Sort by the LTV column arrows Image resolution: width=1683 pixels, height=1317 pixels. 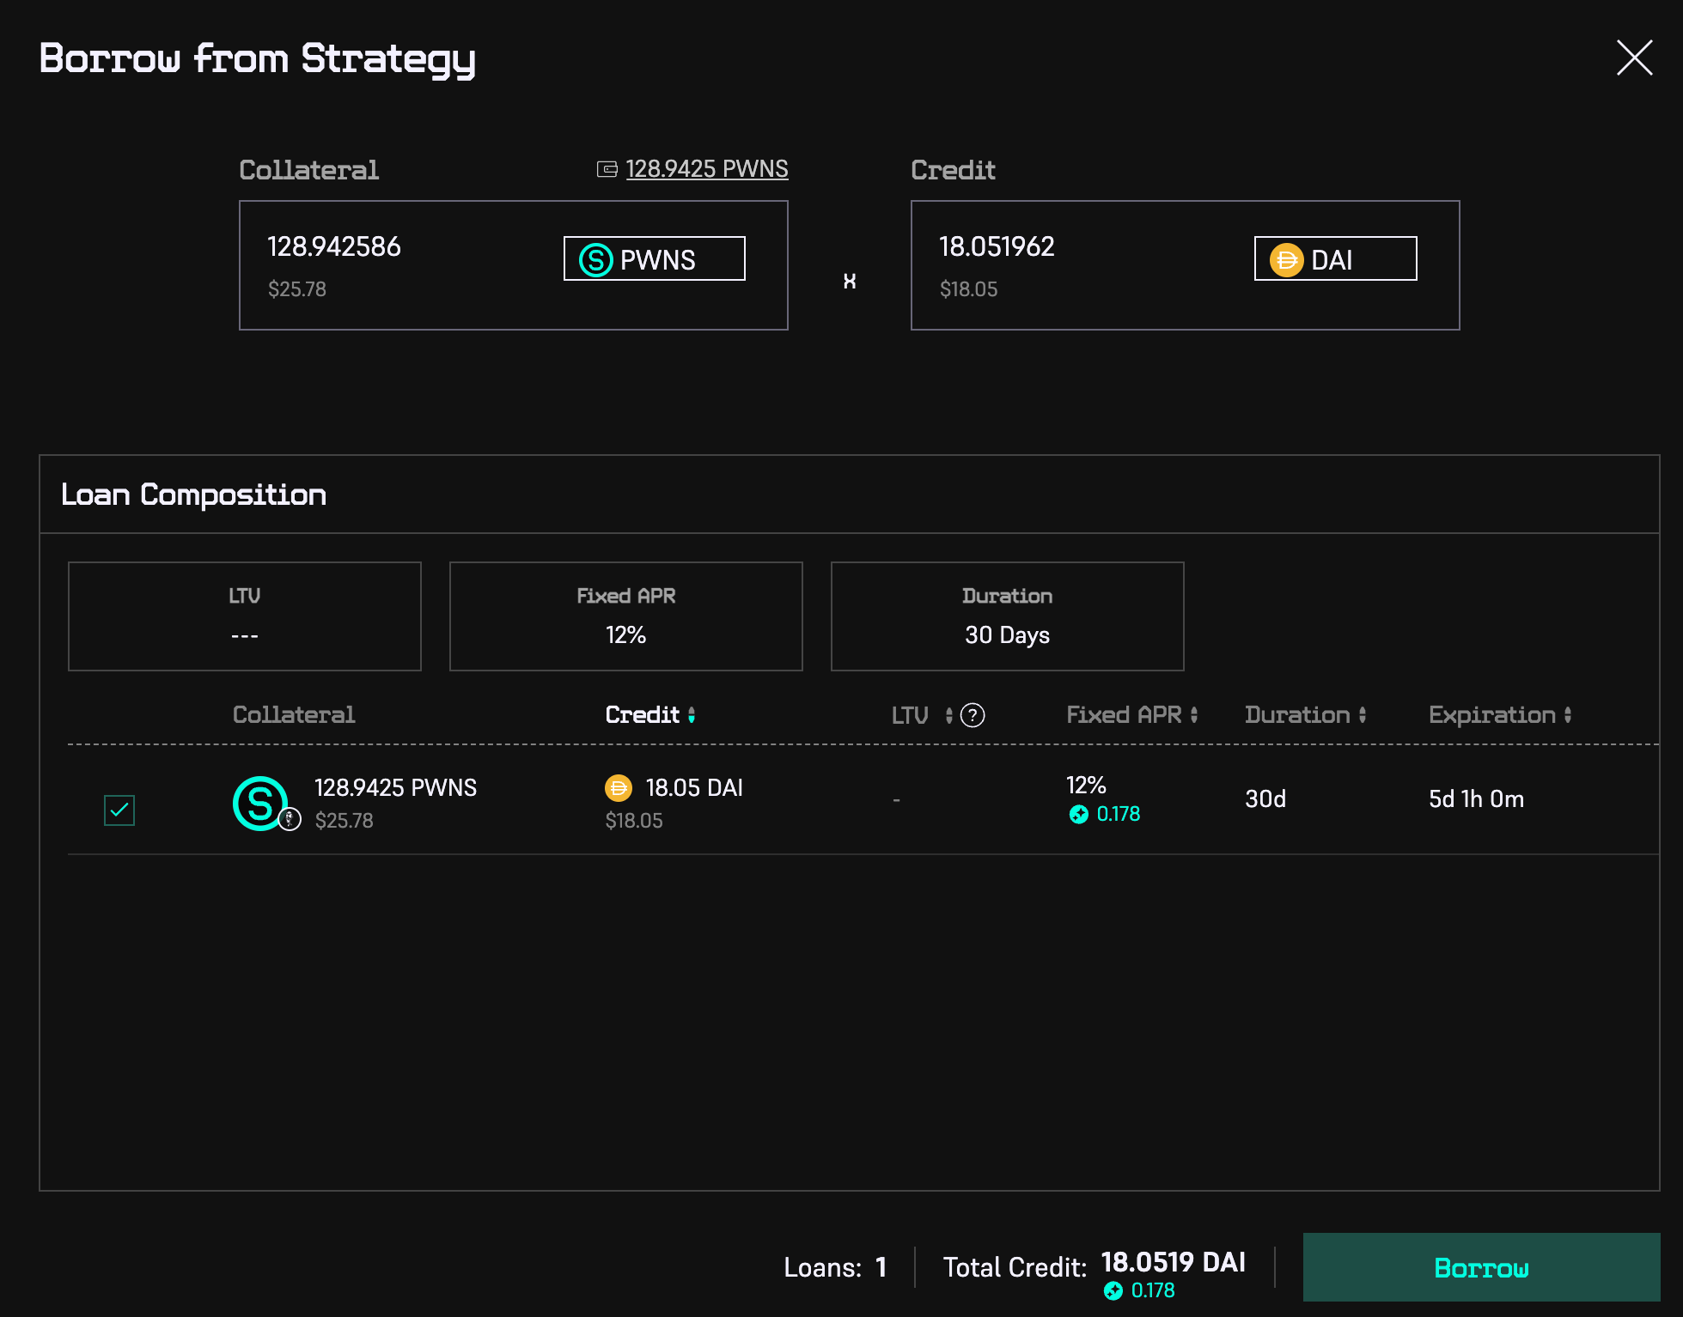click(948, 715)
